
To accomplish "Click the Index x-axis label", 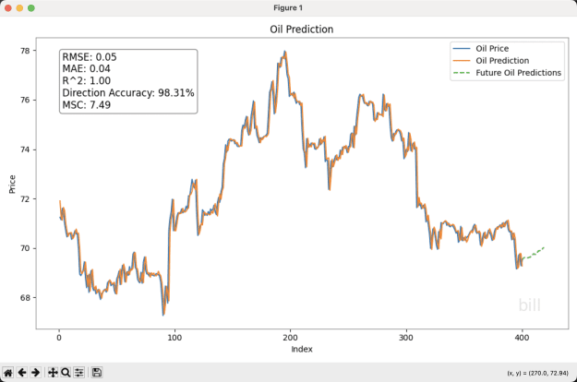I will pos(302,350).
